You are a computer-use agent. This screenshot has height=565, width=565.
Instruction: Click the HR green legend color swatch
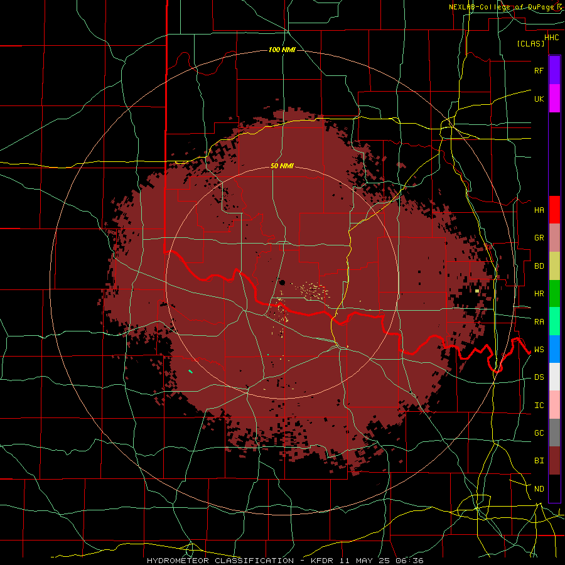(x=554, y=294)
